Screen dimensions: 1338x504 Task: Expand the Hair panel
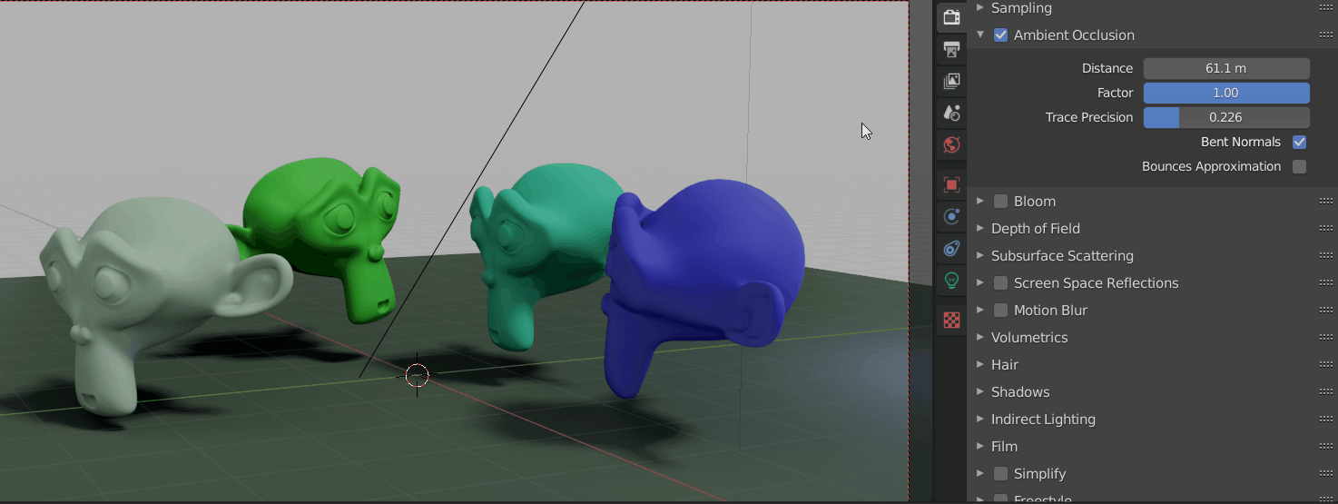click(x=980, y=365)
